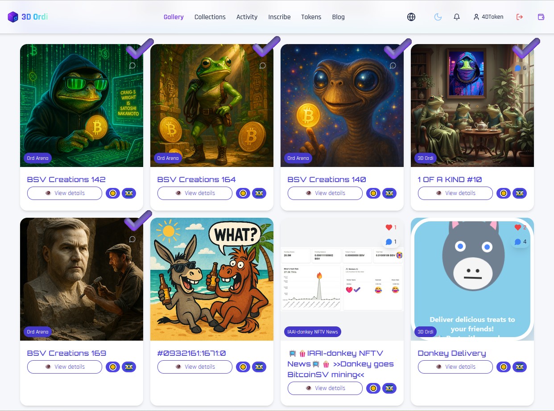Click the red logout icon
Viewport: 554px width, 411px height.
[520, 17]
